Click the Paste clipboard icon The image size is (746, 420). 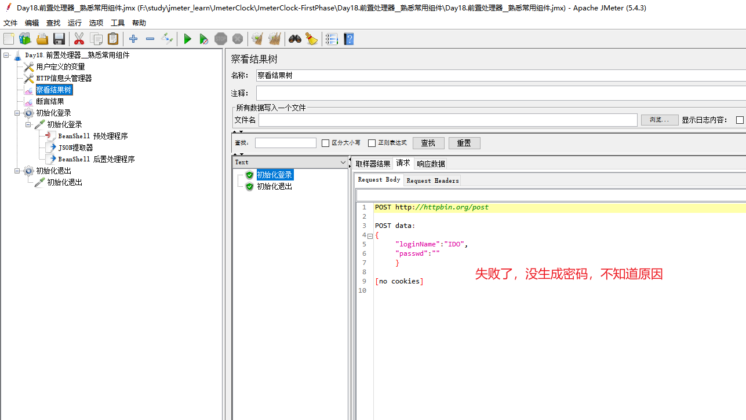(113, 39)
